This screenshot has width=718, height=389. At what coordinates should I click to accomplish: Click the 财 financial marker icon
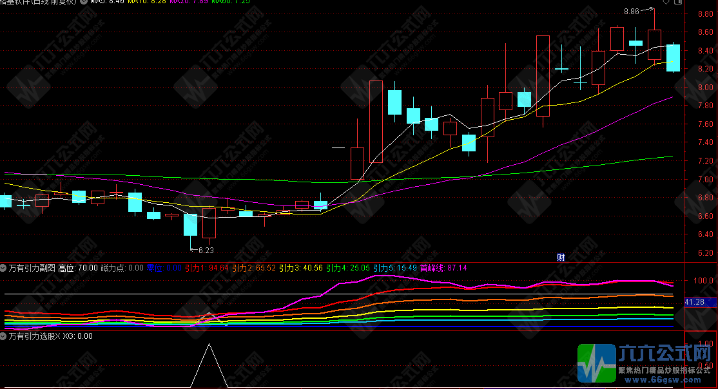561,257
